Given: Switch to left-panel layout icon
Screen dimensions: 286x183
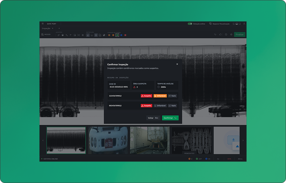Looking at the screenshot, I should coord(233,24).
